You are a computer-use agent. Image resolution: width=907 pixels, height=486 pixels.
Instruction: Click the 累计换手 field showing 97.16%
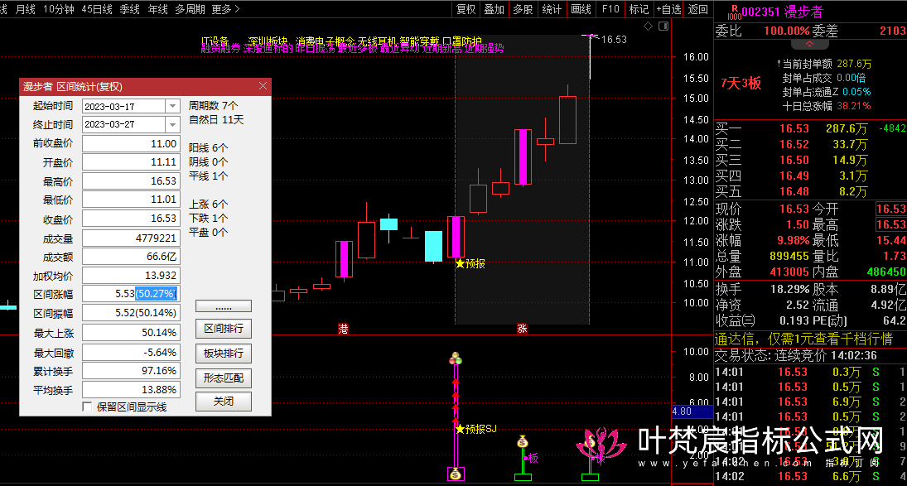(132, 370)
